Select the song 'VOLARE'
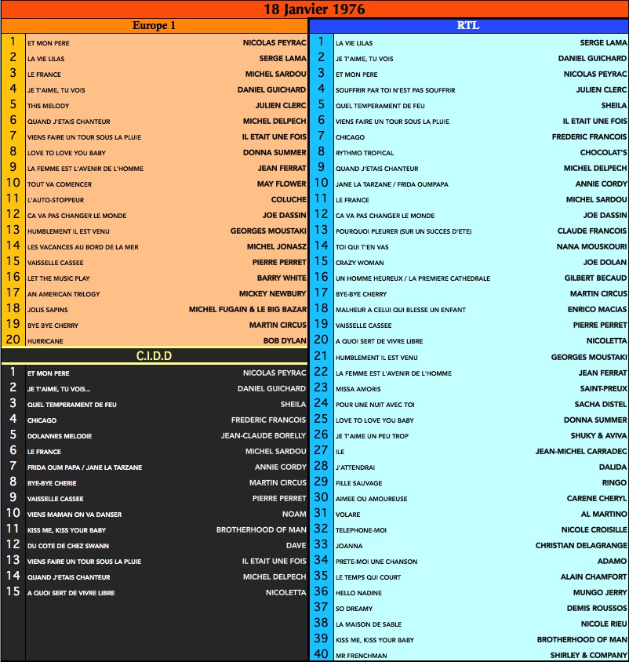629x662 pixels. pyautogui.click(x=348, y=515)
